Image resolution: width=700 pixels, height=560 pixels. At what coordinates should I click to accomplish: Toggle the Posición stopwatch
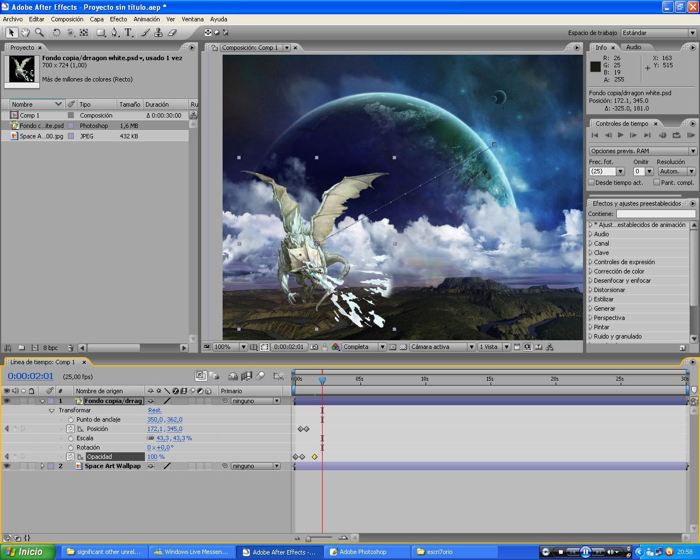coord(71,429)
